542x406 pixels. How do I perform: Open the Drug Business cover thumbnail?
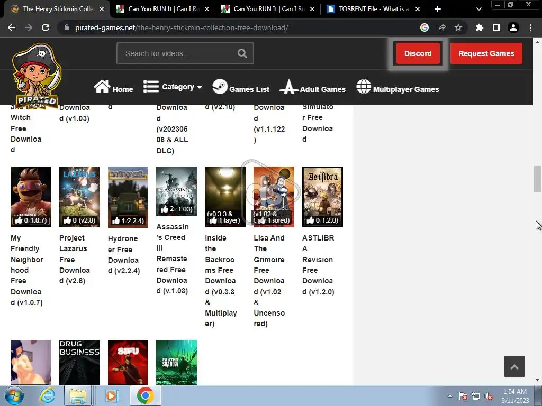point(79,362)
